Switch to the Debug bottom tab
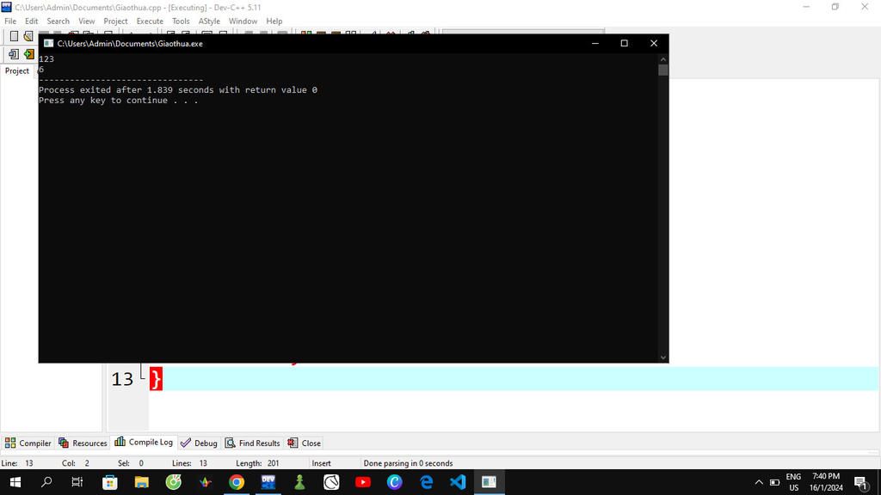 pyautogui.click(x=199, y=443)
